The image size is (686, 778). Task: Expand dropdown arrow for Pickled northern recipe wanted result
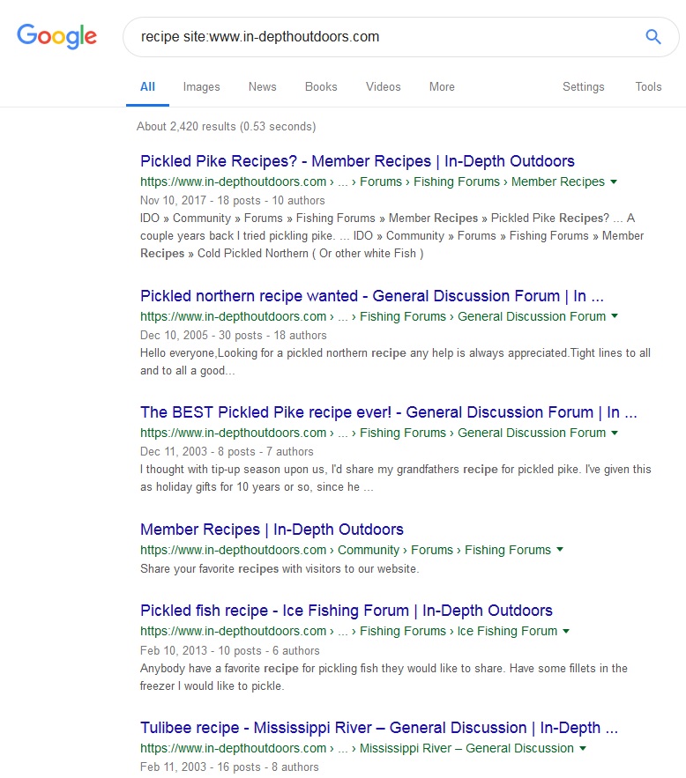[x=615, y=316]
